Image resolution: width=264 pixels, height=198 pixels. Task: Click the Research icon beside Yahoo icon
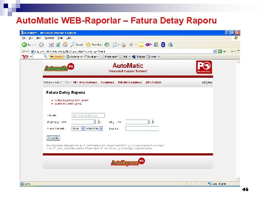pos(156,44)
